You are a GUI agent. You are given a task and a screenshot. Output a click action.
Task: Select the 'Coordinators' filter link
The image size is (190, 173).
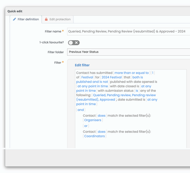coord(94,136)
